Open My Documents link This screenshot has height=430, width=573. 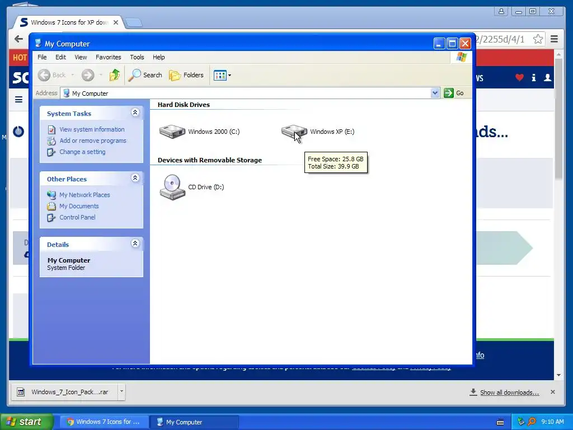pyautogui.click(x=79, y=206)
